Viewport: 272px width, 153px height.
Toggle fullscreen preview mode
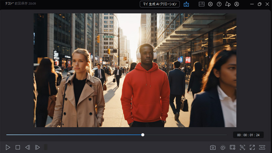click(252, 147)
